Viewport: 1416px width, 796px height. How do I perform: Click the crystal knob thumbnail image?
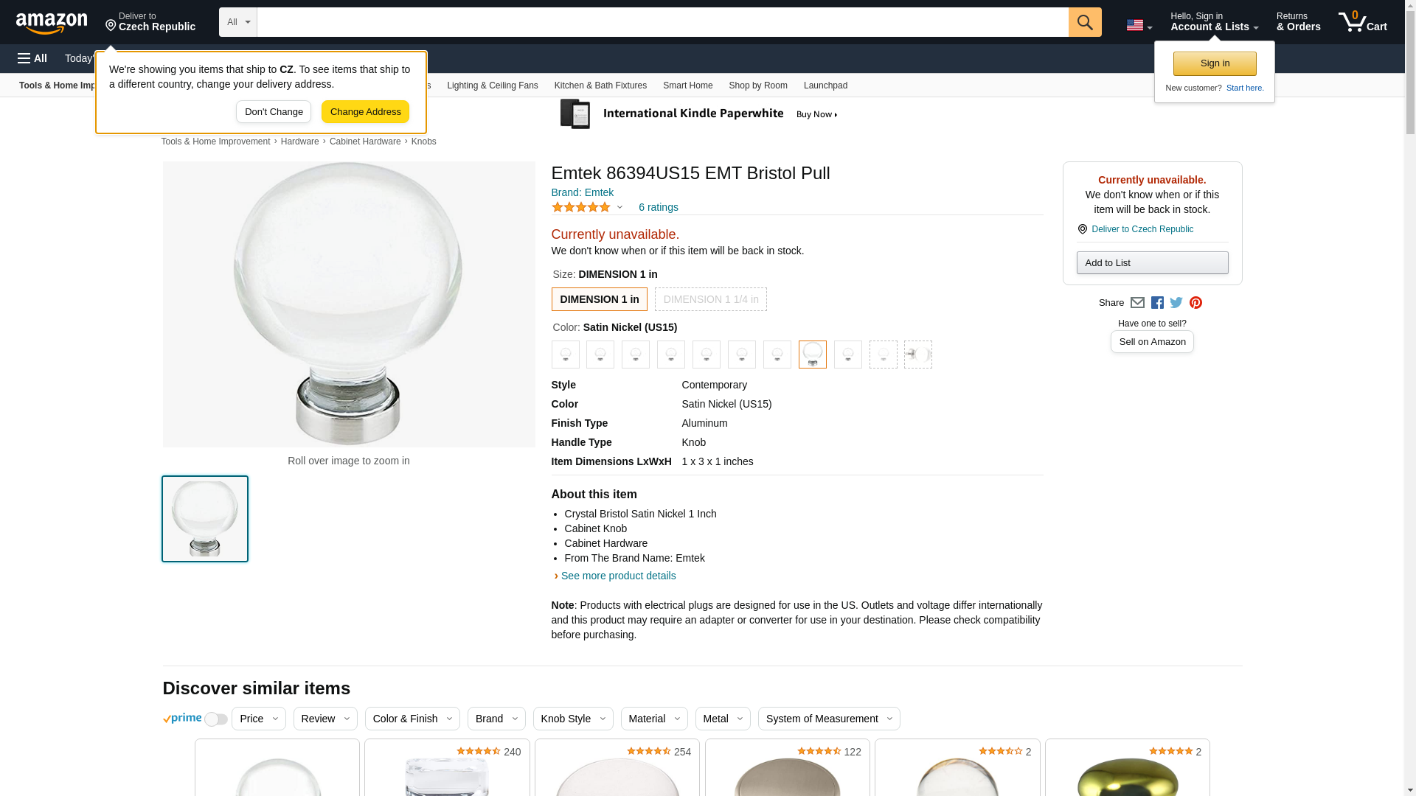click(205, 519)
